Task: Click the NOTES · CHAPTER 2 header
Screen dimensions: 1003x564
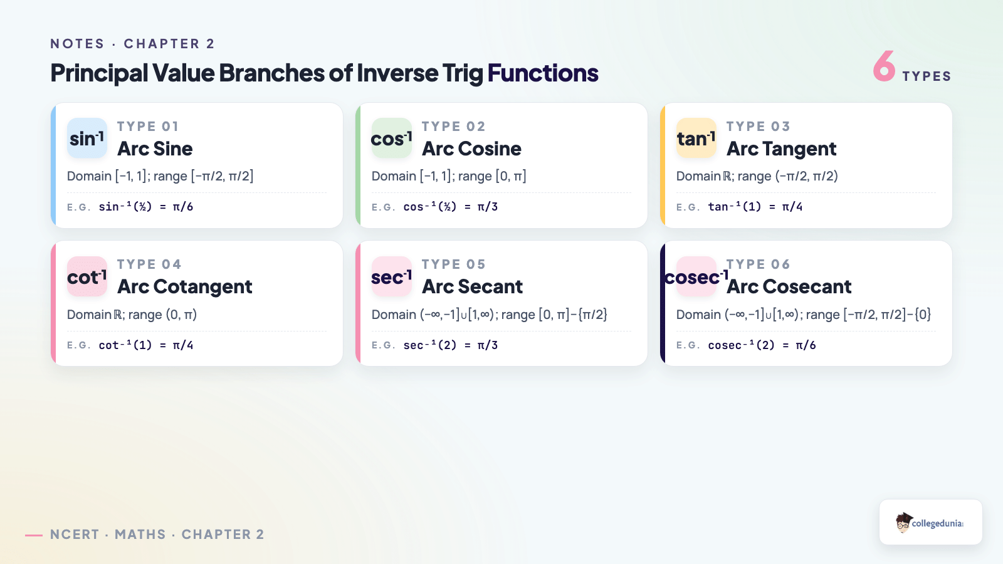Action: coord(132,44)
